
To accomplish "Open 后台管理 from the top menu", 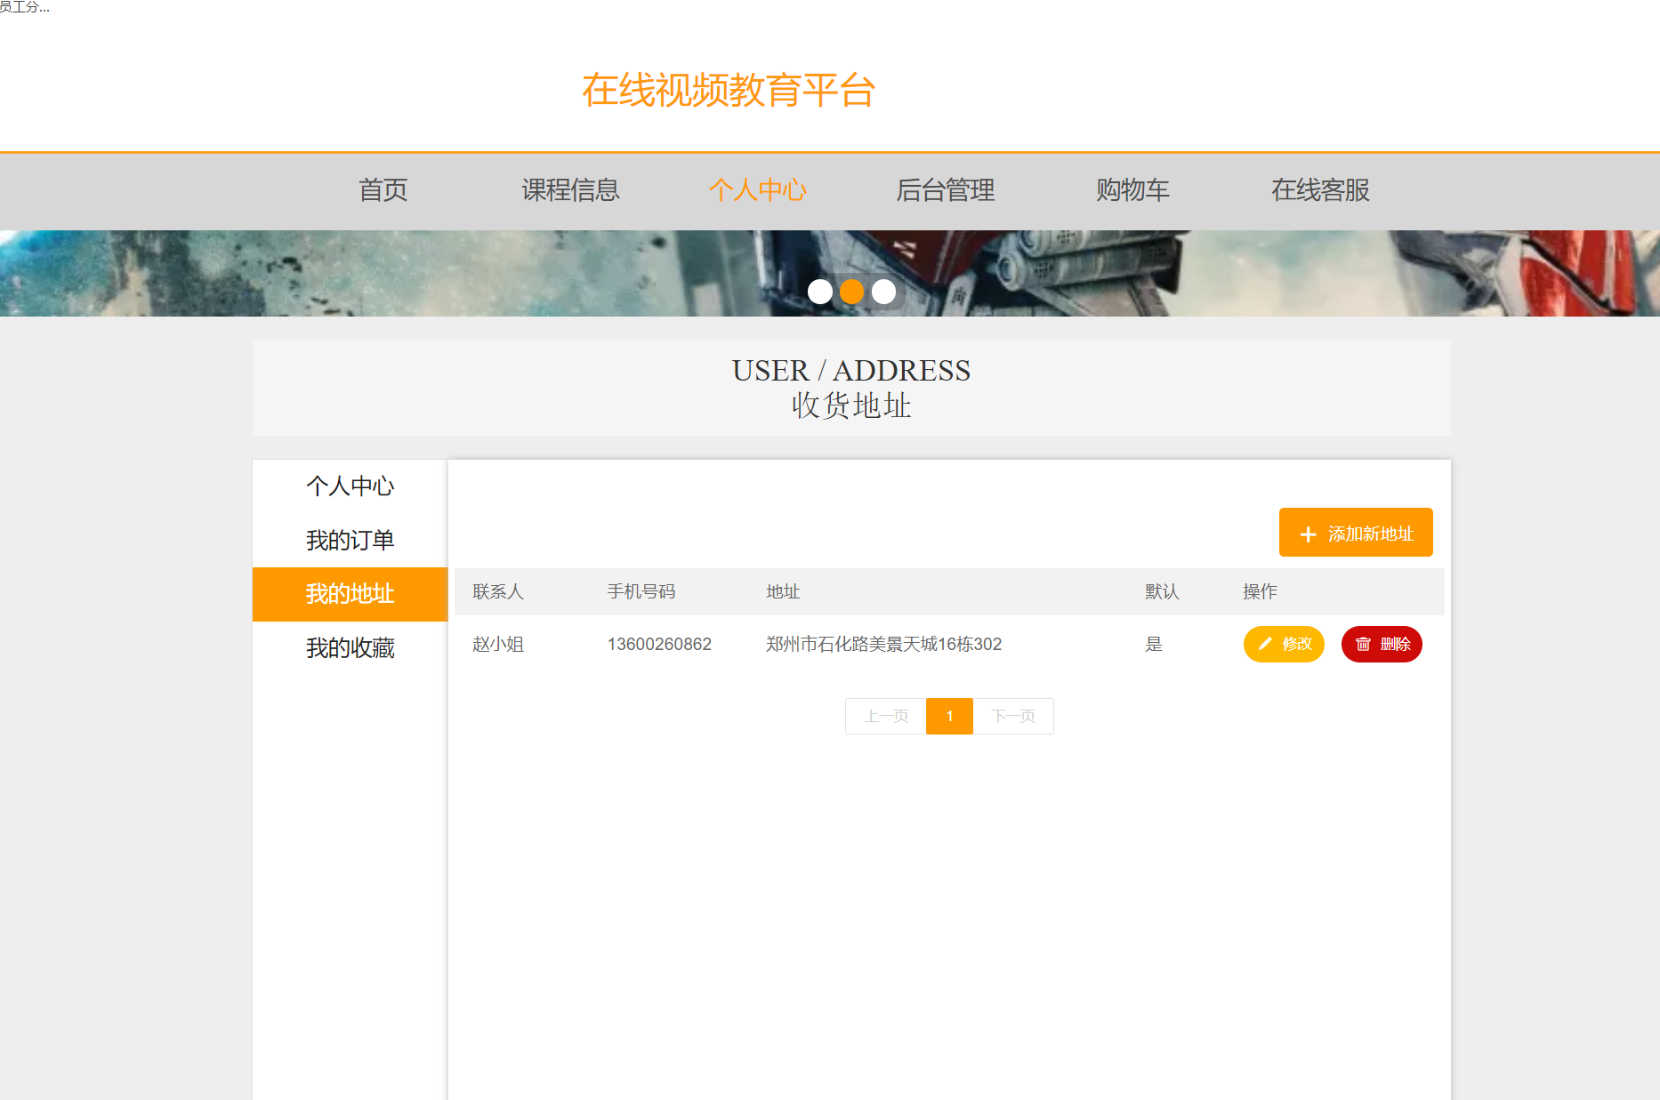I will click(x=946, y=190).
